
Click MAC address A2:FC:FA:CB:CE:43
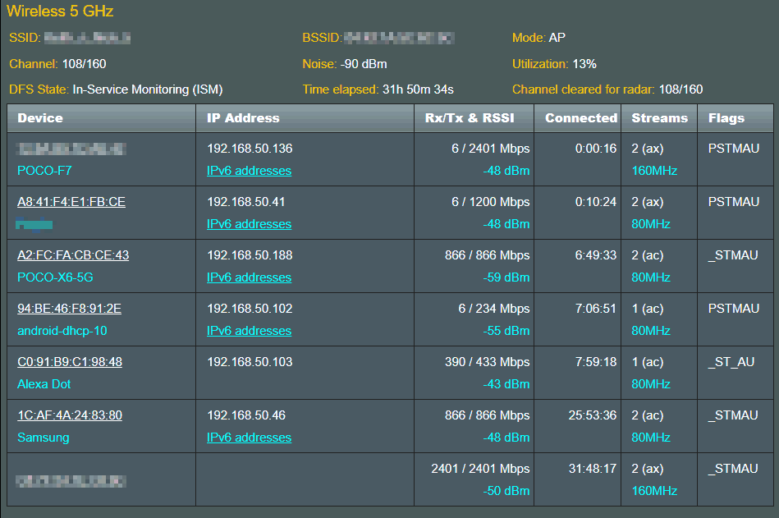click(x=73, y=255)
